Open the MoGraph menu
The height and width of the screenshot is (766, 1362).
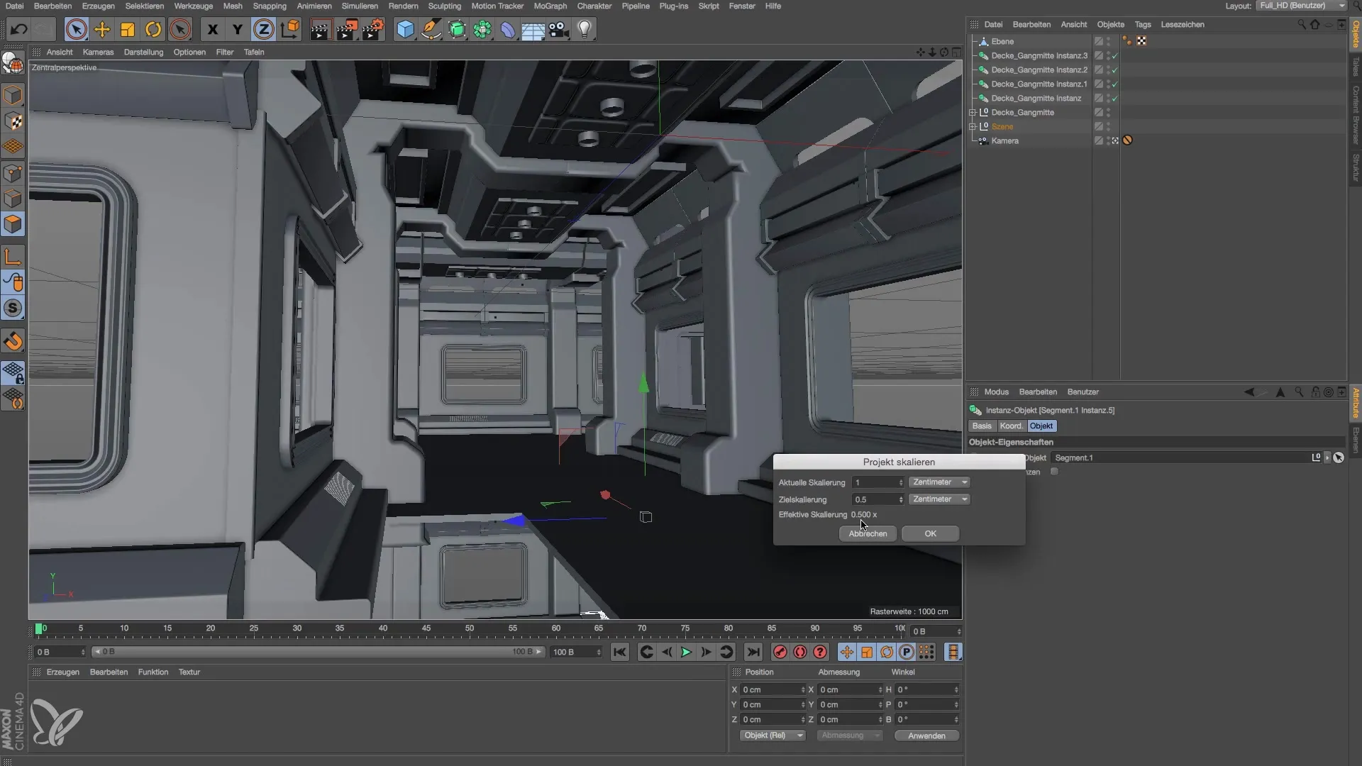click(550, 6)
